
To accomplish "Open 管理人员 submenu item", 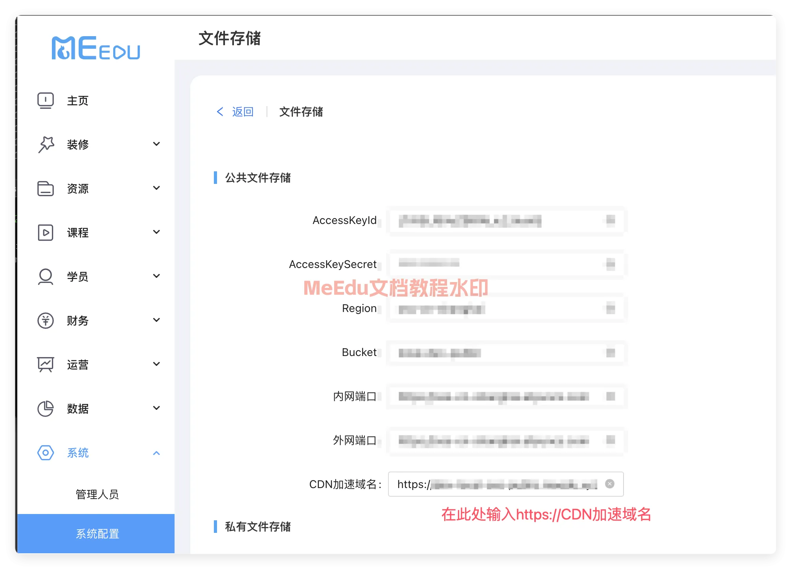I will pyautogui.click(x=97, y=494).
